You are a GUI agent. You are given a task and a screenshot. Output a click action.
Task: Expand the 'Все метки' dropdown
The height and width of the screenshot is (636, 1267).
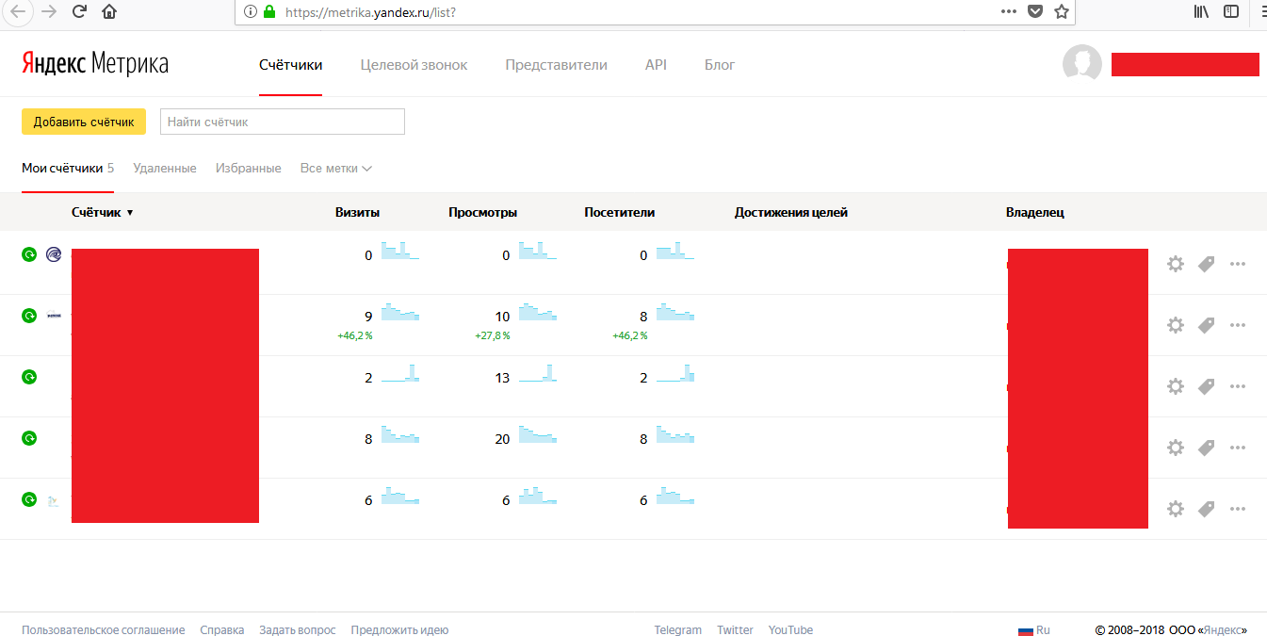click(x=336, y=168)
